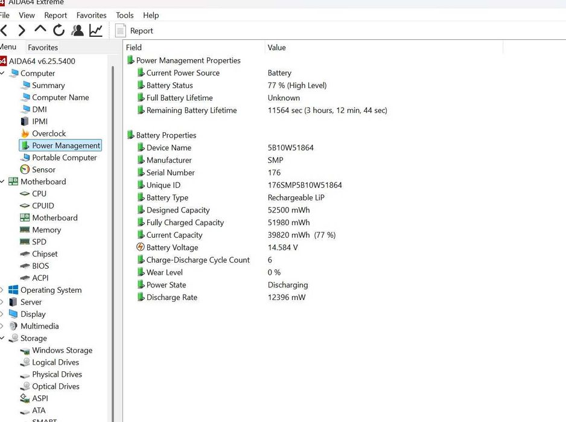
Task: Open the ACPI icon
Action: tap(25, 278)
